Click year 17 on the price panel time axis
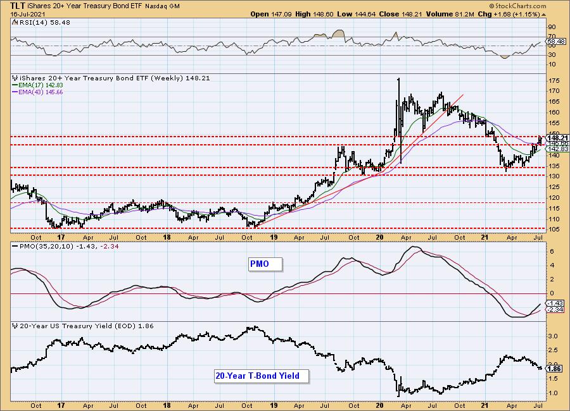Screen dimensions: 570x411 [61, 238]
